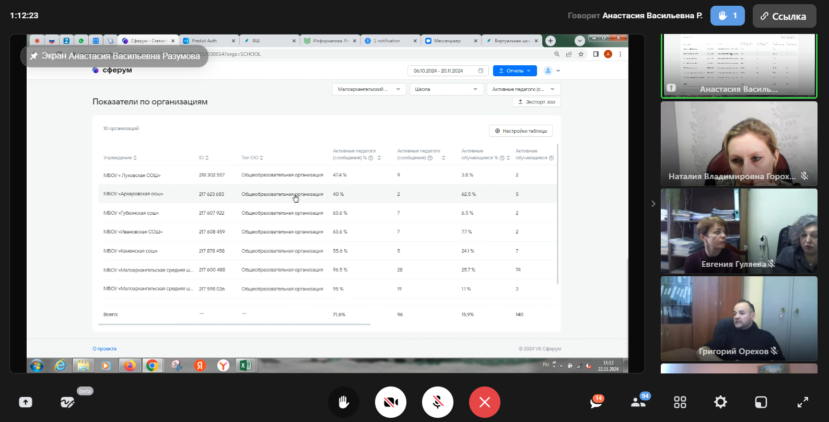This screenshot has width=829, height=422.
Task: Collapse the participants sidebar chevron
Action: [653, 204]
